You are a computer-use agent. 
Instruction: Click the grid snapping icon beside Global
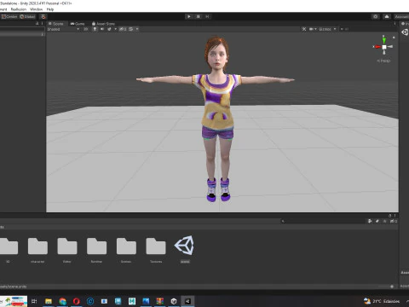click(43, 17)
